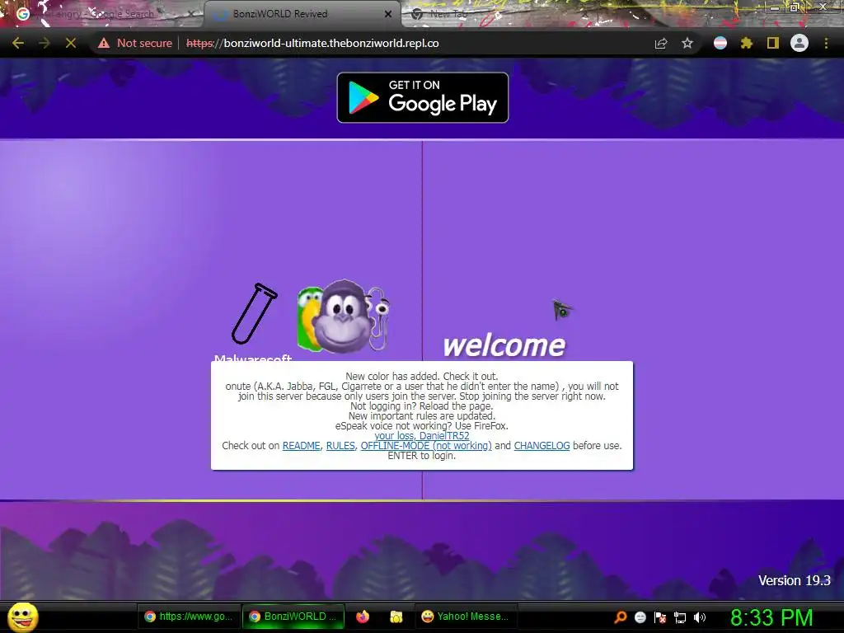The width and height of the screenshot is (844, 633).
Task: Open the Not secure site warning
Action: pyautogui.click(x=134, y=43)
